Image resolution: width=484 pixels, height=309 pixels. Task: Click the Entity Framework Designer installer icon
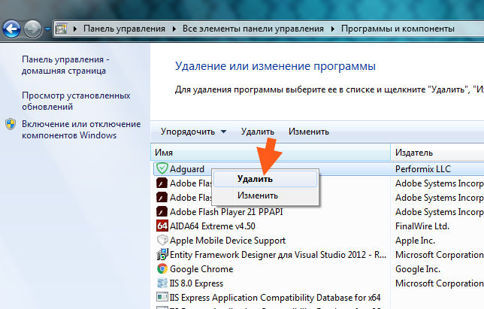162,254
